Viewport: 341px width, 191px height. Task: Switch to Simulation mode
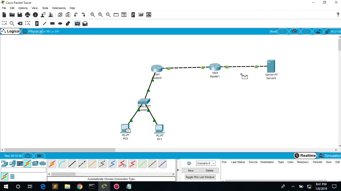coord(330,156)
